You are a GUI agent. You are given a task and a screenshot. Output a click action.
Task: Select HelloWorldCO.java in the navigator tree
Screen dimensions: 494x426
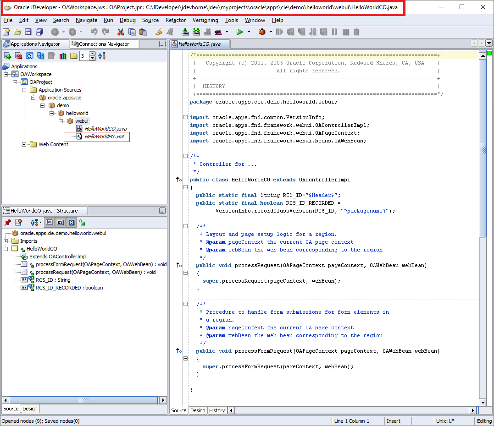(x=105, y=129)
